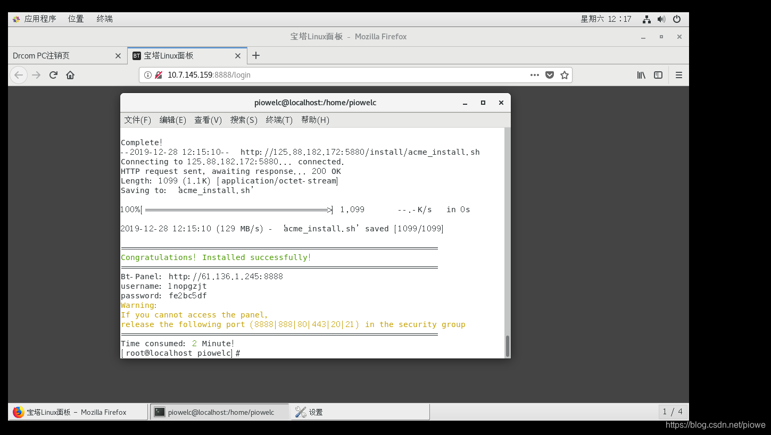771x435 pixels.
Task: Save page to Pocket
Action: [550, 75]
